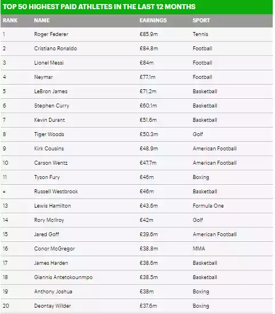This screenshot has height=314, width=275.
Task: Click the equals sign rank for Westbrook
Action: point(4,192)
